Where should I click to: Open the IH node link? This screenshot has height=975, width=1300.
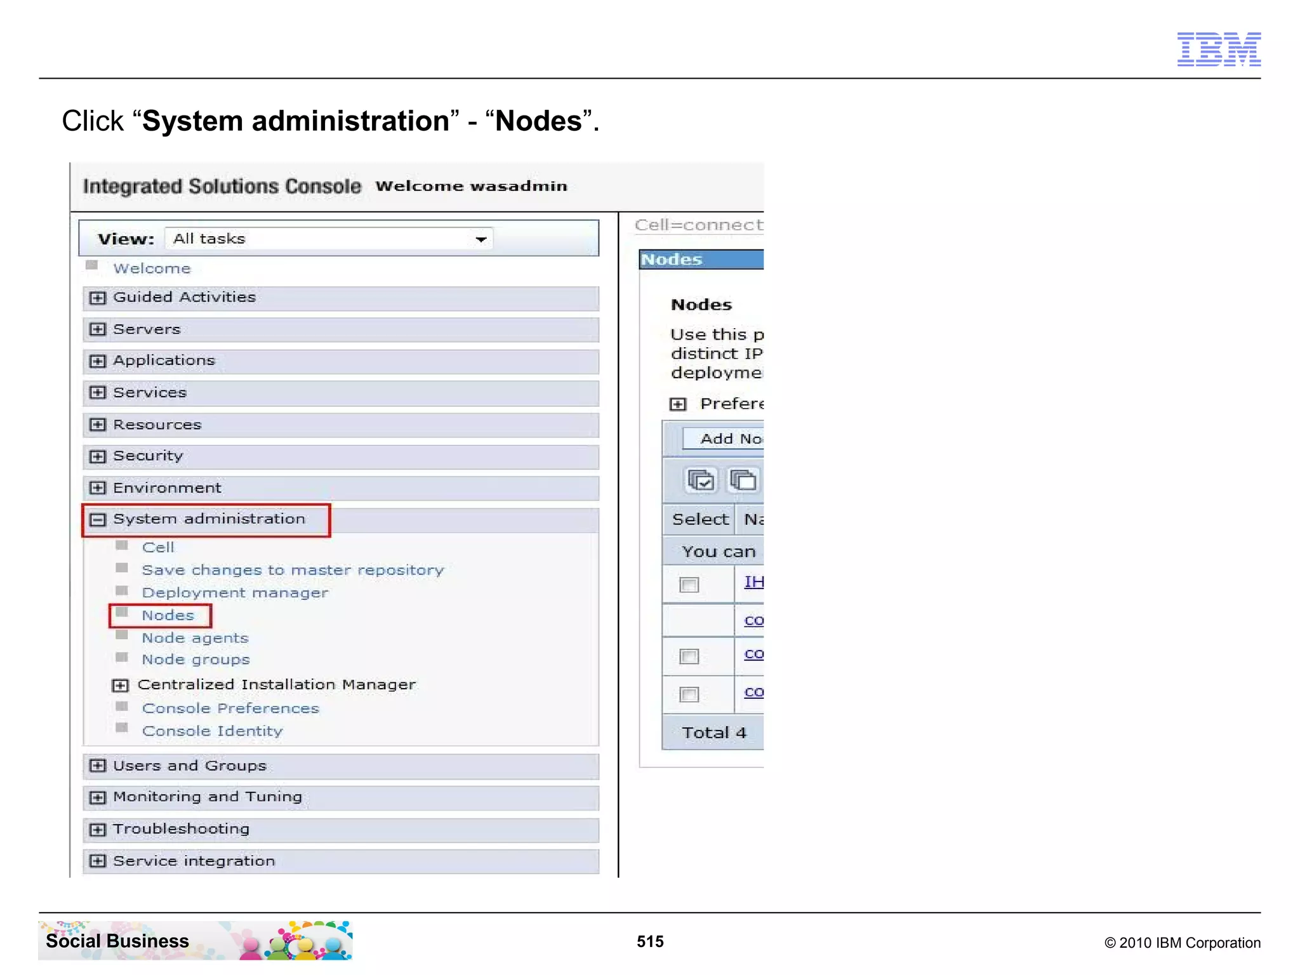754,582
